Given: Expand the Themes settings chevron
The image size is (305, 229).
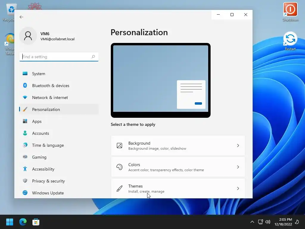Looking at the screenshot, I should coord(238,188).
